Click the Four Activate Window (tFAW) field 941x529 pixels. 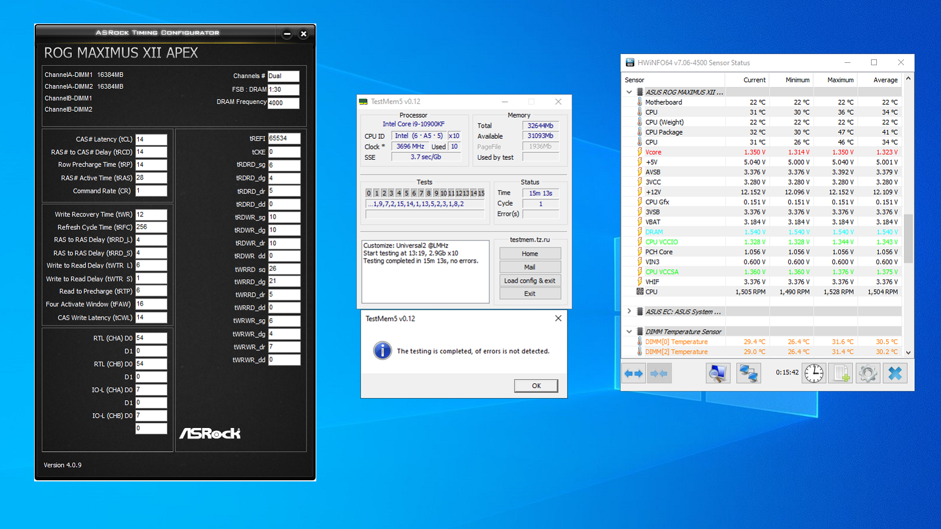(x=151, y=304)
